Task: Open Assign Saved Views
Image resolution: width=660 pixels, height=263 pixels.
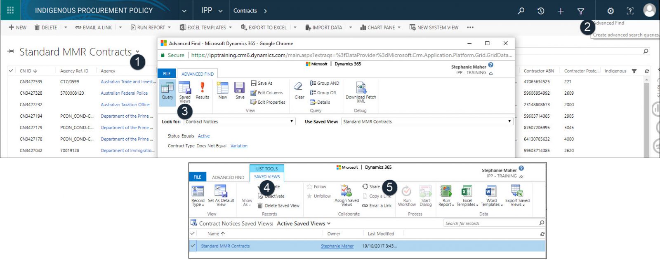Action: pos(346,196)
